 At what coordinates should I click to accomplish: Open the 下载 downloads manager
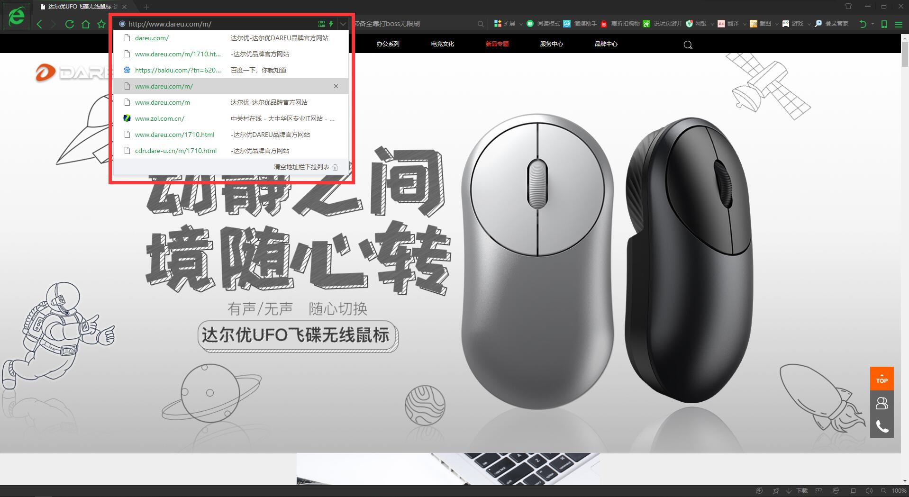(x=797, y=491)
